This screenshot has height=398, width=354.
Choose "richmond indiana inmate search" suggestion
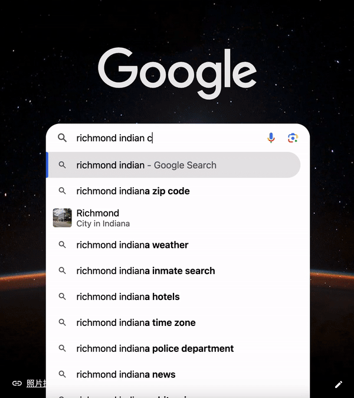click(x=146, y=271)
